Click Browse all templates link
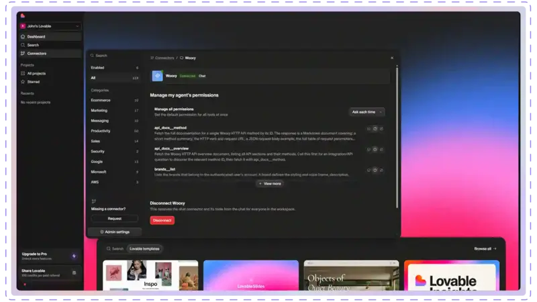The height and width of the screenshot is (302, 537). [x=485, y=248]
